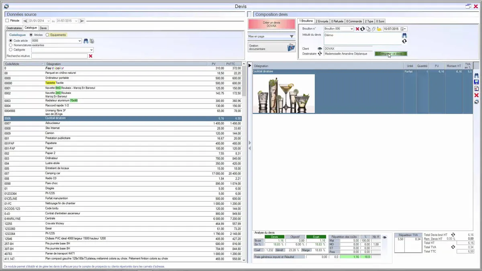Image resolution: width=482 pixels, height=271 pixels.
Task: Open the date picker for 10/07/2015
Action: click(x=405, y=29)
